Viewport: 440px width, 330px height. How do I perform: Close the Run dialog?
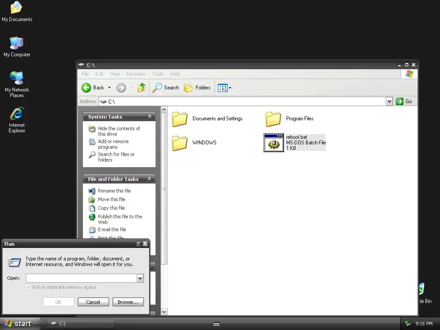pos(145,244)
